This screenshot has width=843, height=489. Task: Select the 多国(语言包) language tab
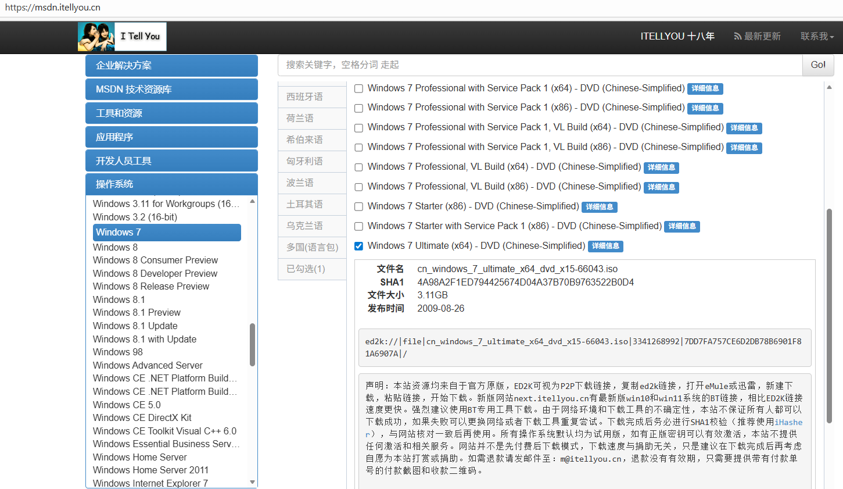pos(312,247)
